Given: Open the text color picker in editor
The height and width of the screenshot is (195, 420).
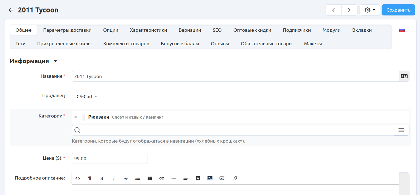Looking at the screenshot, I should (198, 178).
